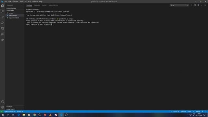The width and height of the screenshot is (208, 117).
Task: Open the Search view in activity bar
Action: (3, 11)
